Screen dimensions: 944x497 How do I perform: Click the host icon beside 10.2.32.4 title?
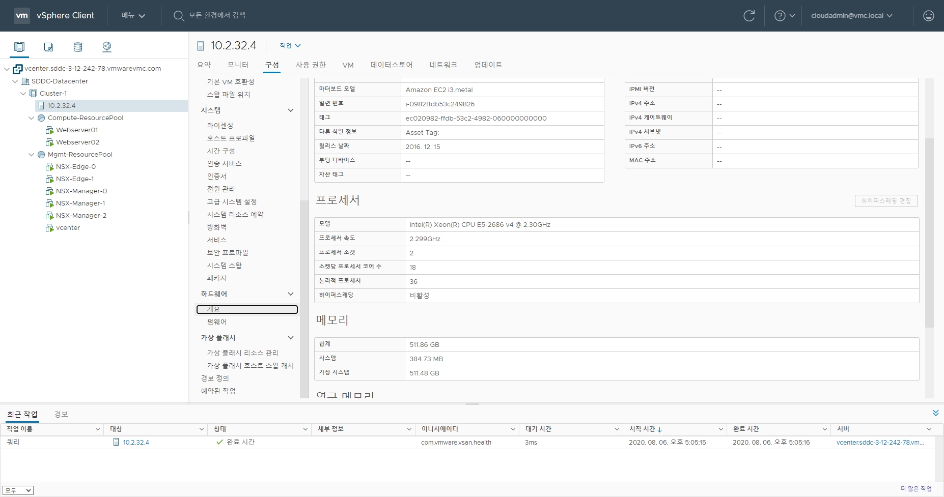pyautogui.click(x=201, y=46)
